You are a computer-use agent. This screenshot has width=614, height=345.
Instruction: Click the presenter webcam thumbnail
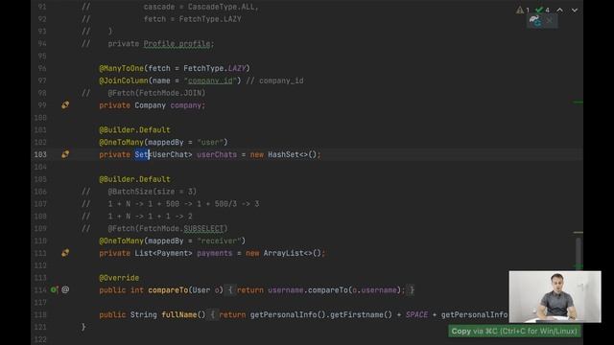click(555, 296)
